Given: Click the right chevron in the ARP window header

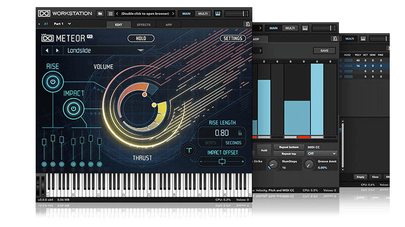Looking at the screenshot, I should click(260, 28).
